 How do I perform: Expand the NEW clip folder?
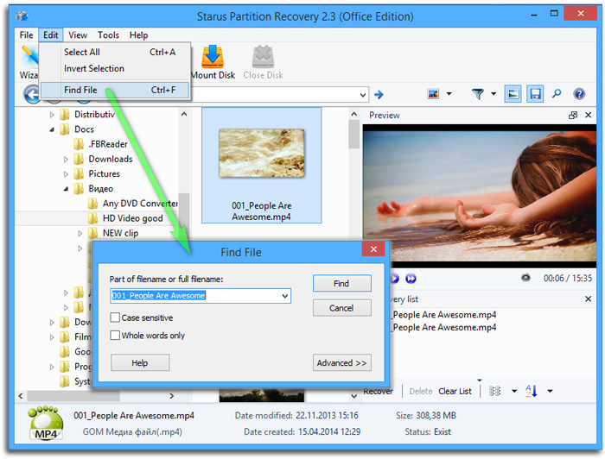point(80,233)
